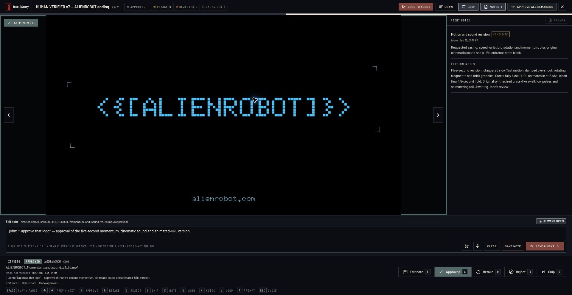Toggle Always Open pin
Viewport: 572px width, 295px height.
[551, 221]
